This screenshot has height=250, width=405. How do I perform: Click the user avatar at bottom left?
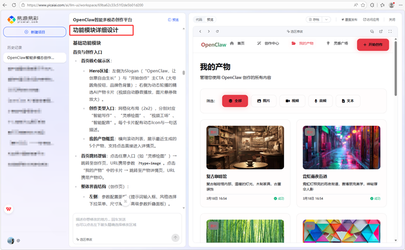tap(10, 240)
